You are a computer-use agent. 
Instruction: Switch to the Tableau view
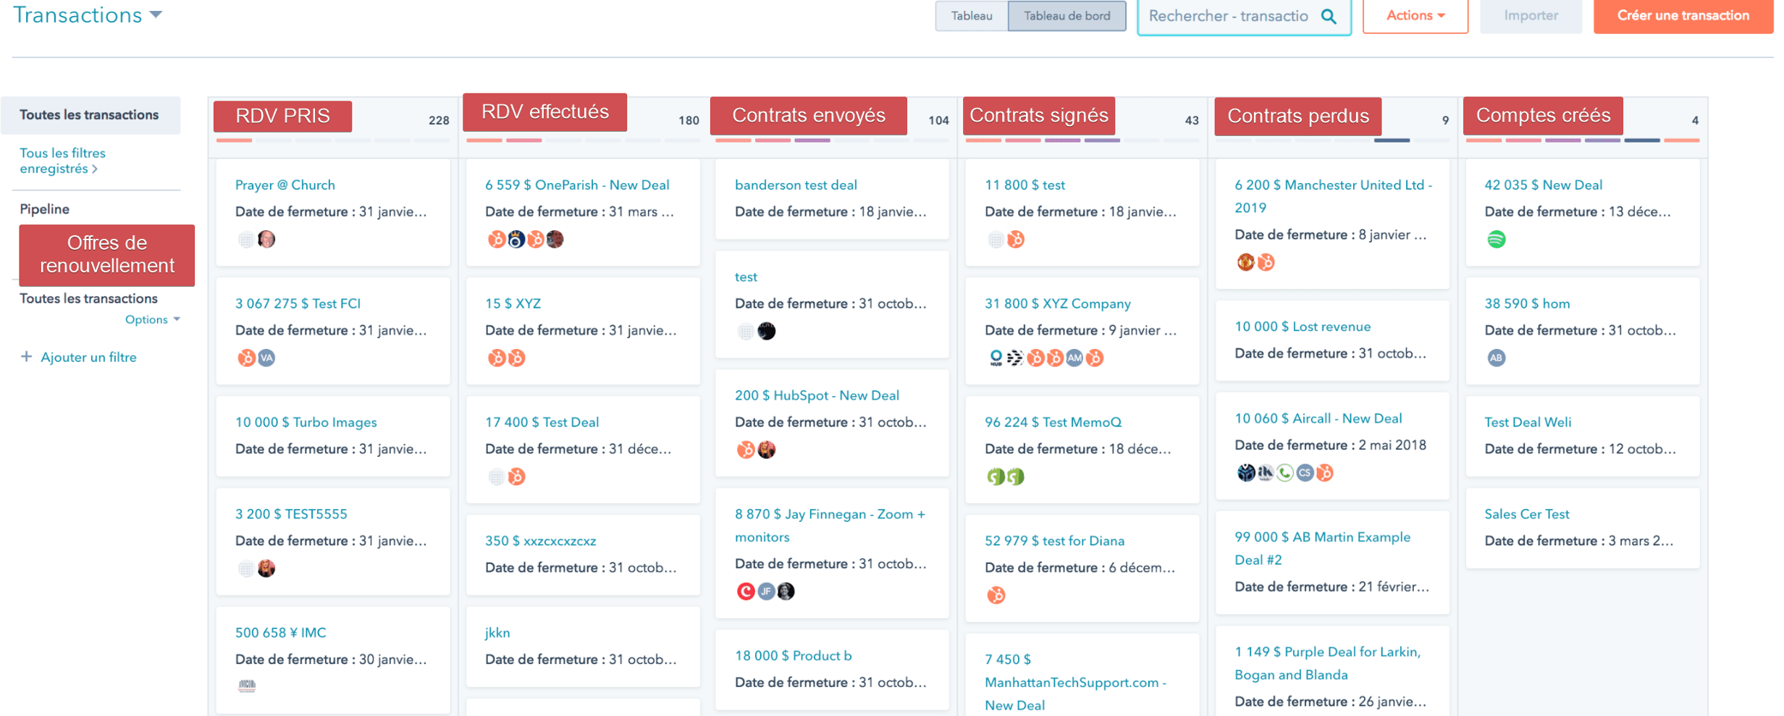click(x=970, y=14)
